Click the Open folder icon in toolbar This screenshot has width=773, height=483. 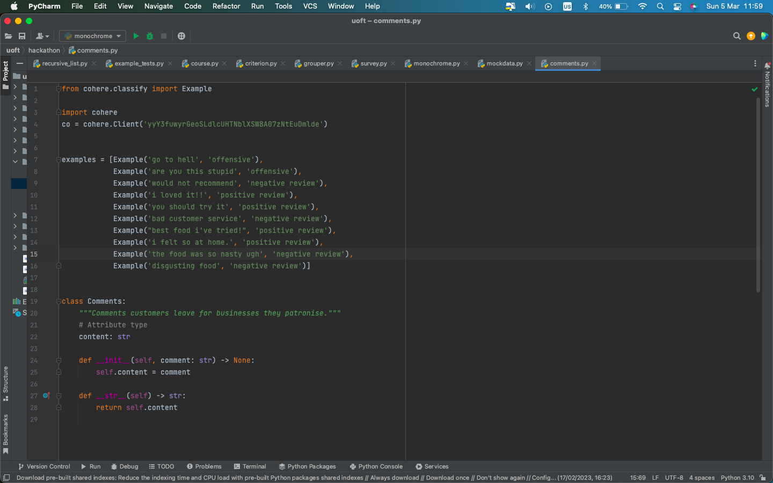(x=8, y=36)
